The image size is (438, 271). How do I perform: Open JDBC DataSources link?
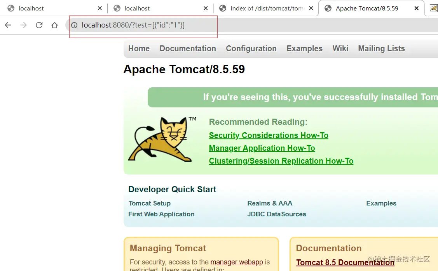(277, 214)
